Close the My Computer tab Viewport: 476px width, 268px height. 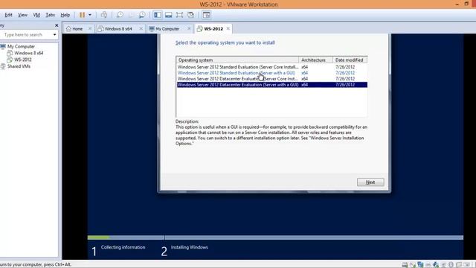click(x=189, y=28)
